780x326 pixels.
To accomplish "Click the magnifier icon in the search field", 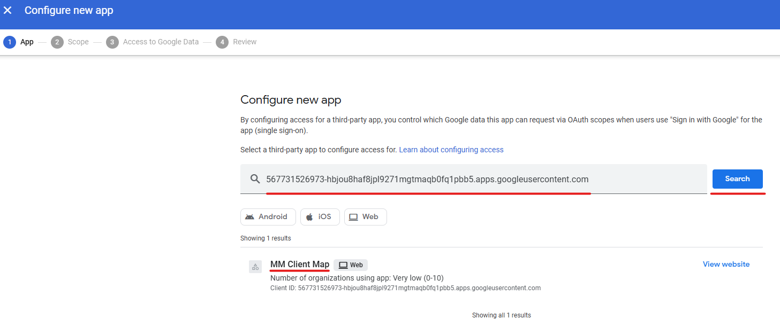I will (255, 179).
